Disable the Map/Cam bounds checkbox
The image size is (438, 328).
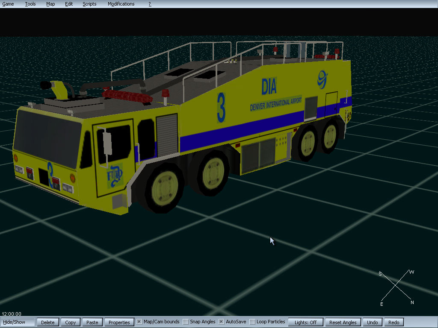(139, 322)
